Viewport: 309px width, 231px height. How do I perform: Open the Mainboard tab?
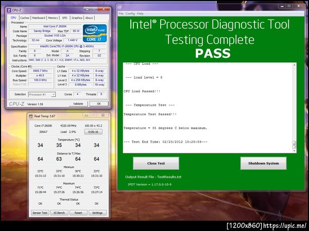(x=39, y=18)
